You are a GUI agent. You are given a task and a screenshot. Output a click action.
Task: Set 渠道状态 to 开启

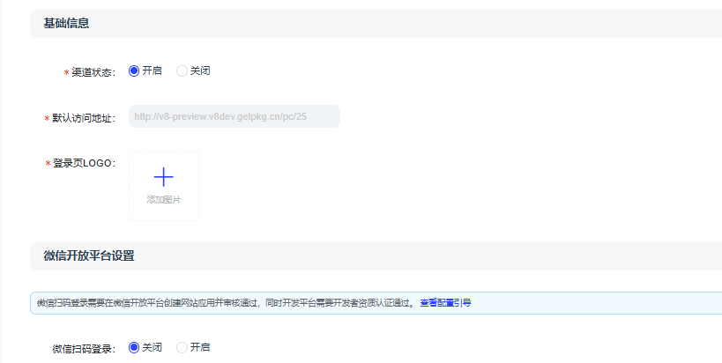pyautogui.click(x=134, y=71)
